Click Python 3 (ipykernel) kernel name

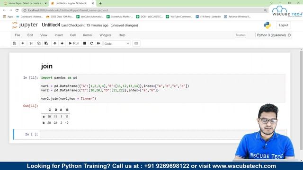[x=271, y=35]
